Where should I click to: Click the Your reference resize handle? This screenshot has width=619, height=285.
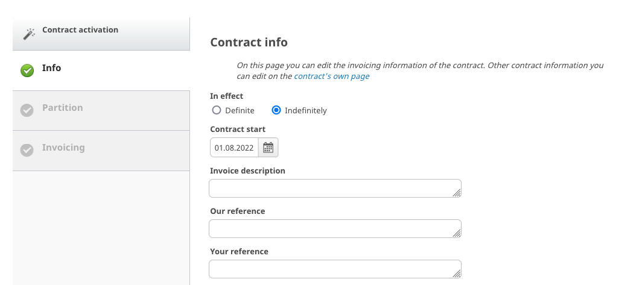[457, 273]
